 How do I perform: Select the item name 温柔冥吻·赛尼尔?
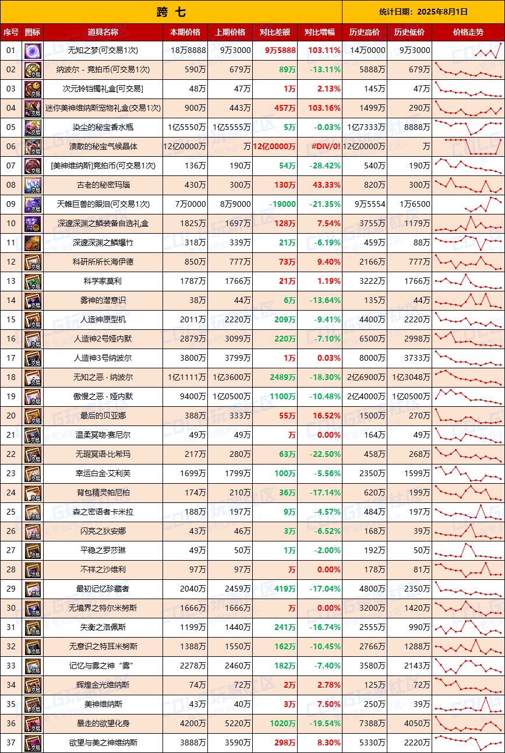tap(103, 435)
